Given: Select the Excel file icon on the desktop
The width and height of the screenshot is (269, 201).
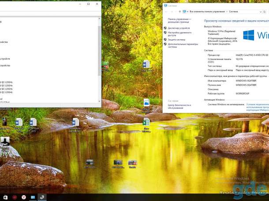Looking at the screenshot, I should click(x=146, y=122).
